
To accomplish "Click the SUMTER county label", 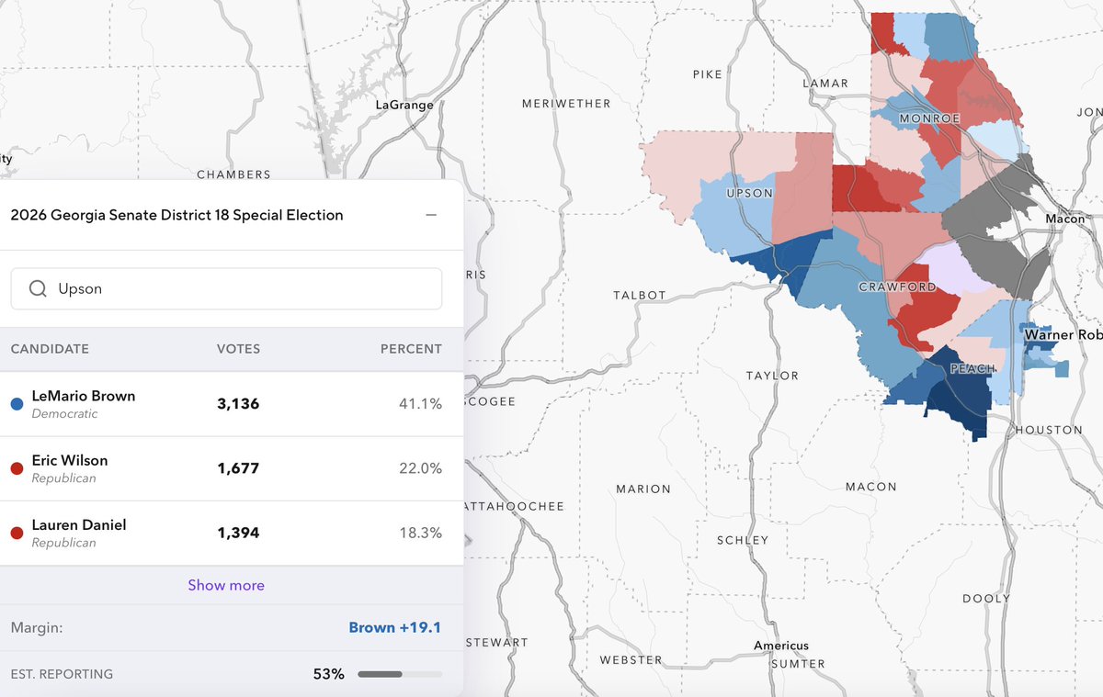I will pos(798,663).
